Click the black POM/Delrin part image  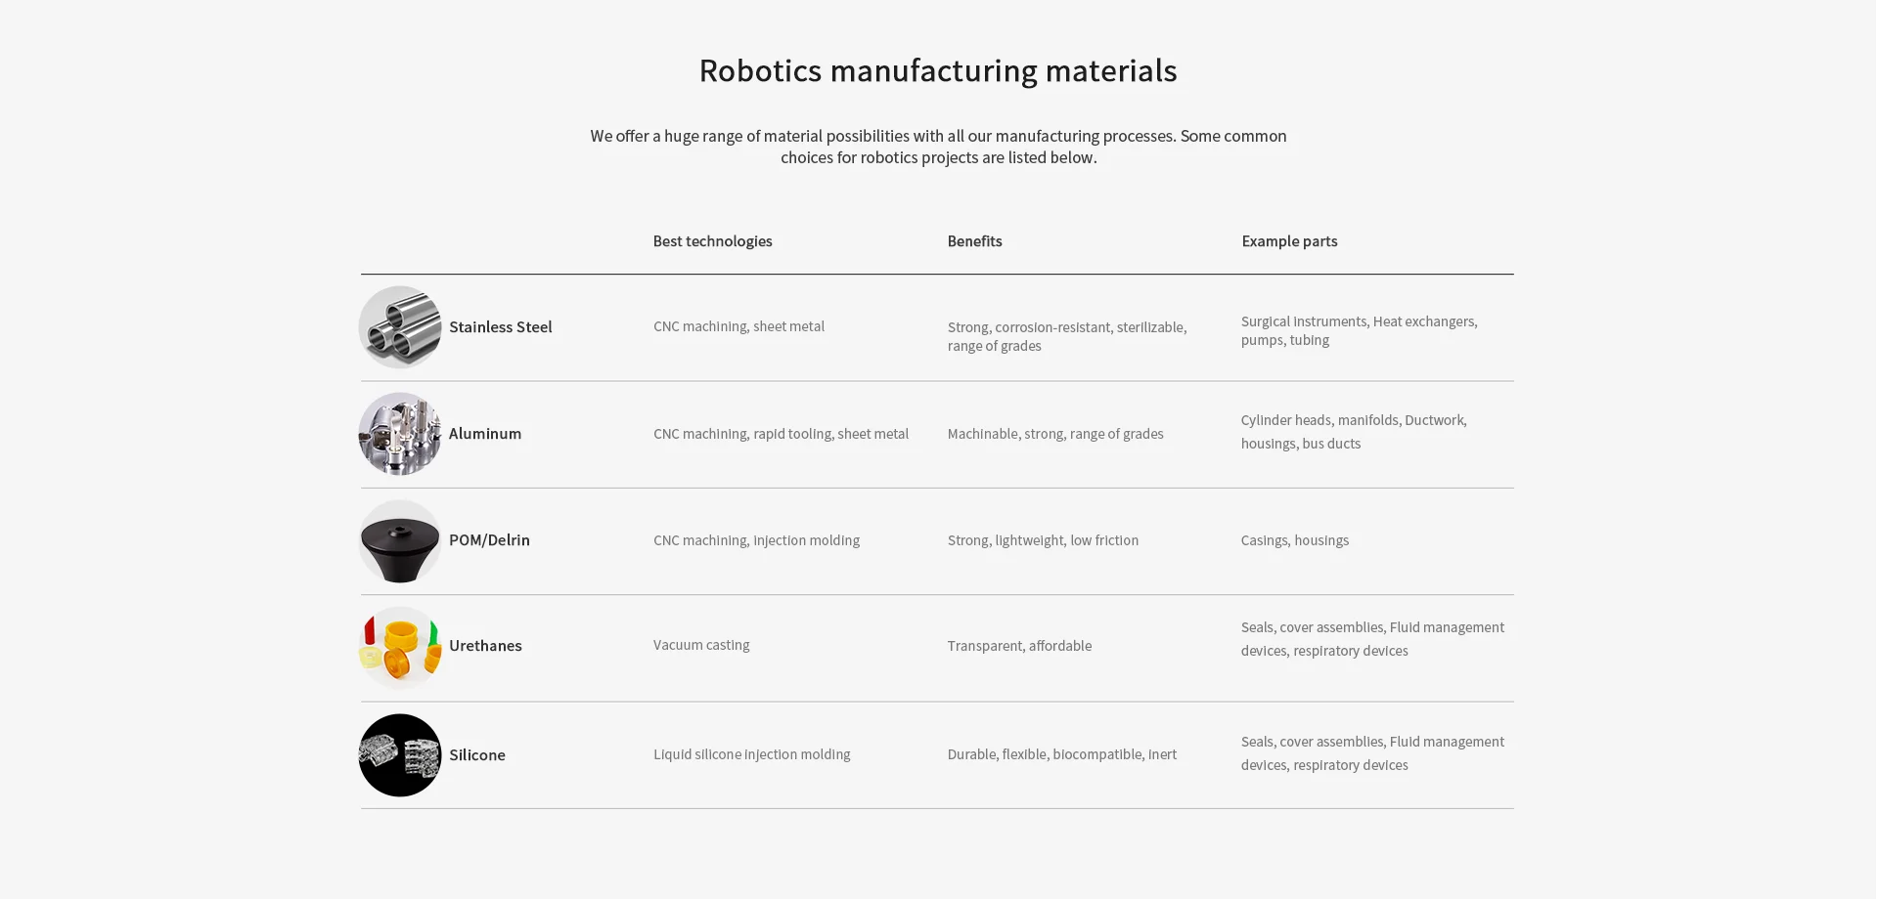400,540
